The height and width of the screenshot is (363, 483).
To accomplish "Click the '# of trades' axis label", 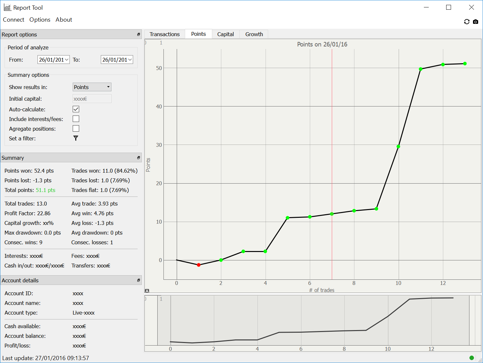I will pyautogui.click(x=322, y=290).
